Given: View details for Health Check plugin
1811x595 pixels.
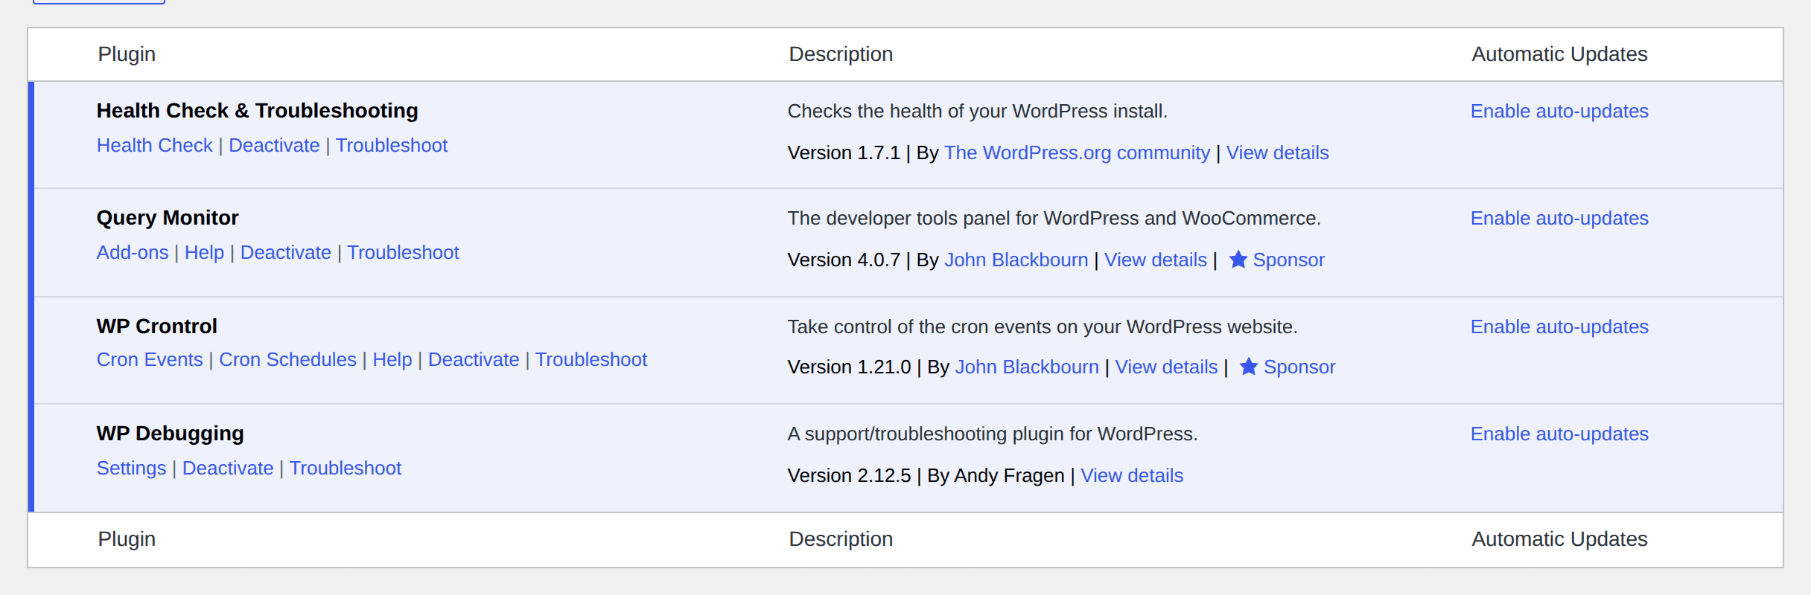Looking at the screenshot, I should coord(1277,152).
